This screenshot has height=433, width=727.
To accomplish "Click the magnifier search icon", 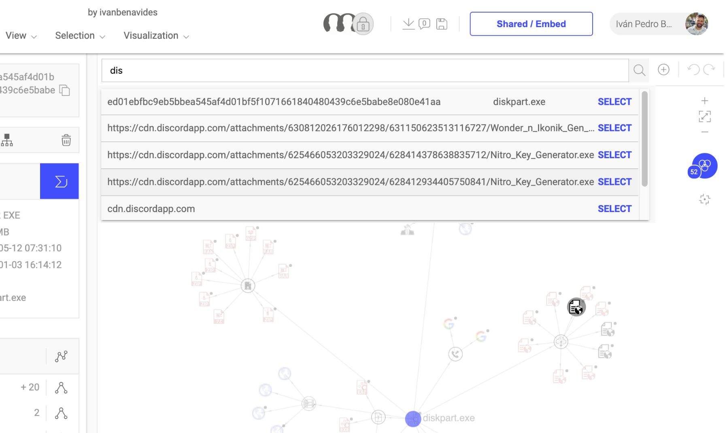I will pos(639,70).
